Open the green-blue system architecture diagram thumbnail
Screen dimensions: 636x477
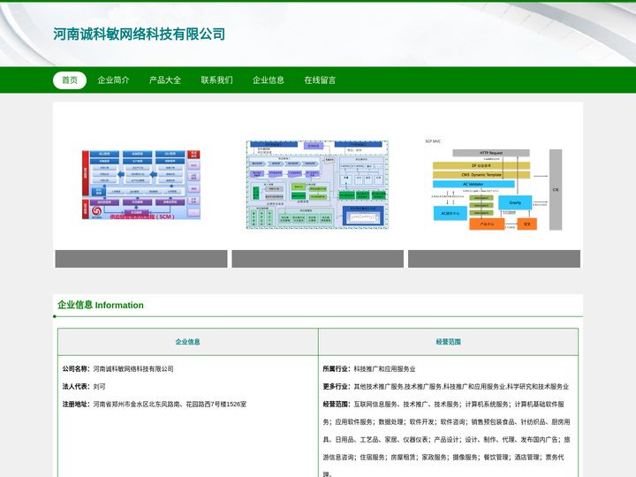(318, 185)
